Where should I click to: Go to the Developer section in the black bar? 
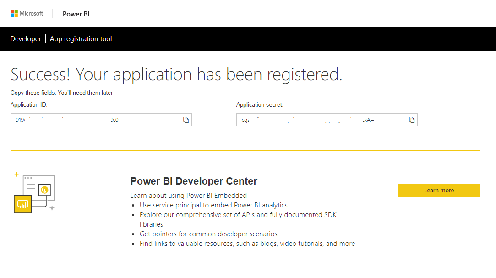point(26,39)
